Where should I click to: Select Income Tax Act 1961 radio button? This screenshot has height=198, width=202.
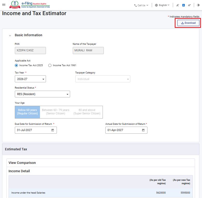pyautogui.click(x=50, y=65)
